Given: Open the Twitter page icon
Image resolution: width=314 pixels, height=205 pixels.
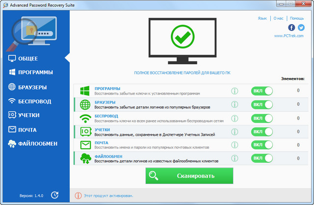Looking at the screenshot, I should [x=301, y=27].
